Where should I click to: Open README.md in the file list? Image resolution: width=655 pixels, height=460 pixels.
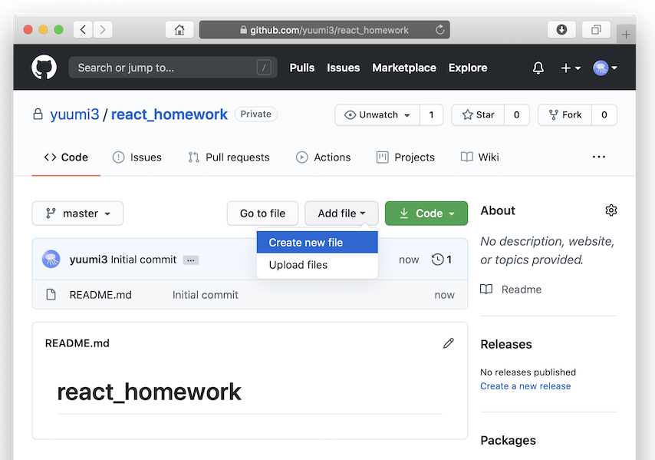[100, 295]
